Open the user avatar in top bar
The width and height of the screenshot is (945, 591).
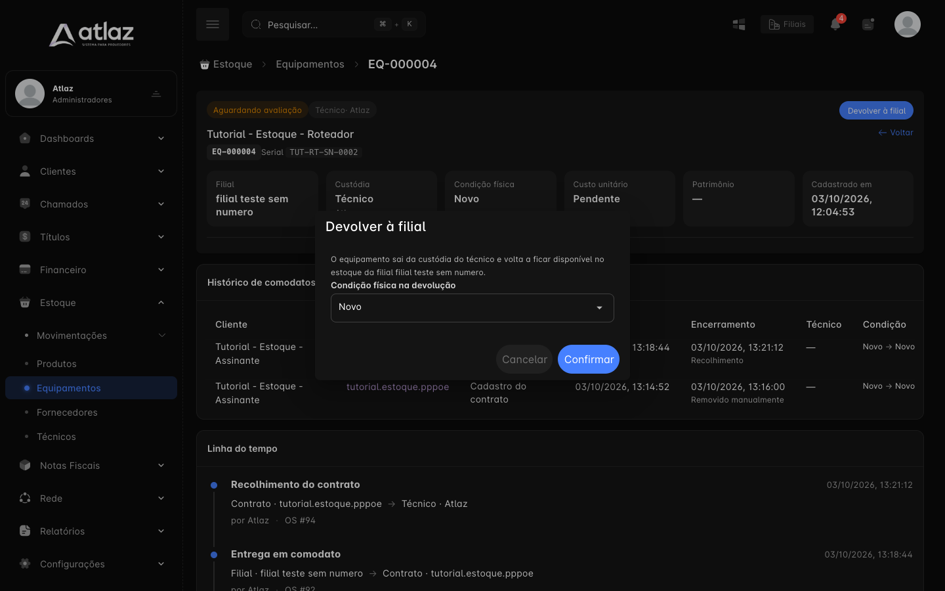908,24
